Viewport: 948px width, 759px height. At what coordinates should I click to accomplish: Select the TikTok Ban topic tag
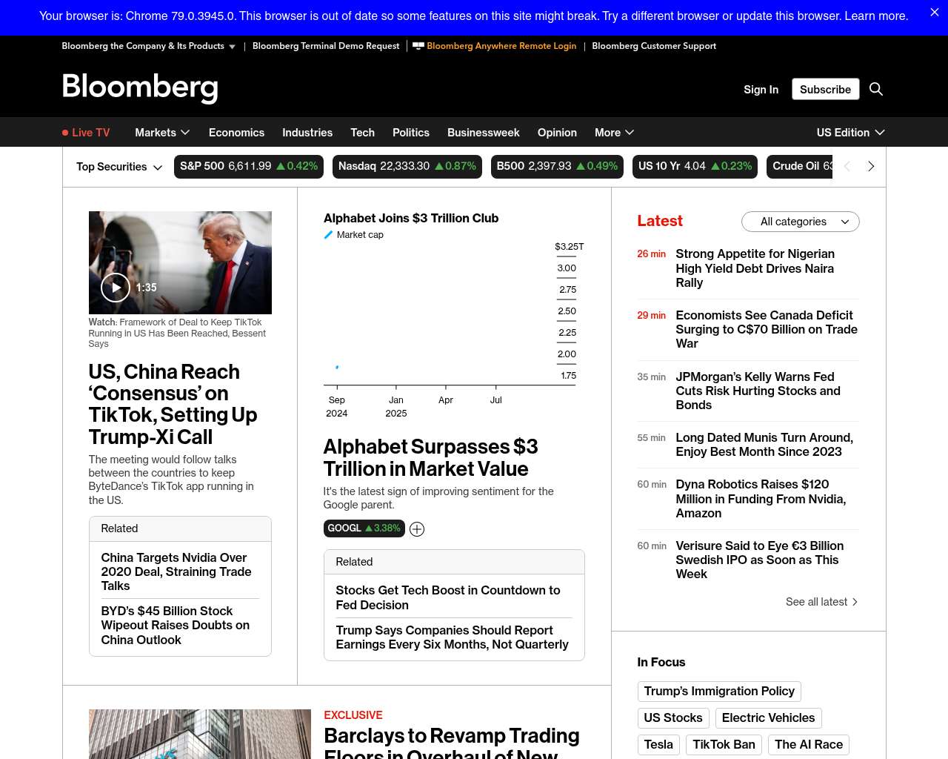coord(724,745)
